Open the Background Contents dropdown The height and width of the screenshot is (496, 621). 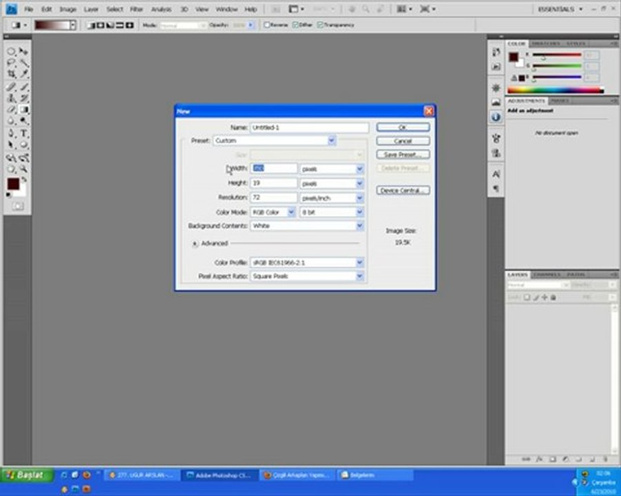pyautogui.click(x=359, y=226)
